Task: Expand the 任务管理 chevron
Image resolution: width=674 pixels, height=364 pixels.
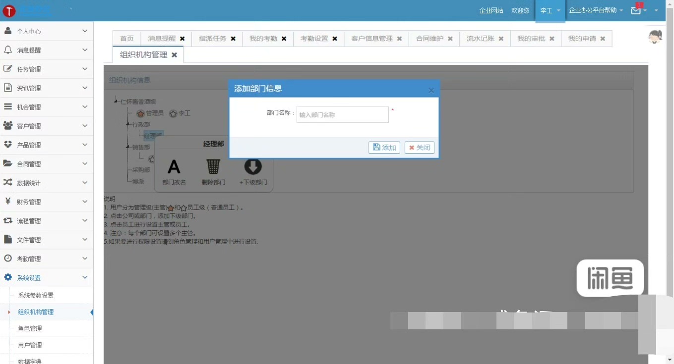Action: (x=85, y=69)
